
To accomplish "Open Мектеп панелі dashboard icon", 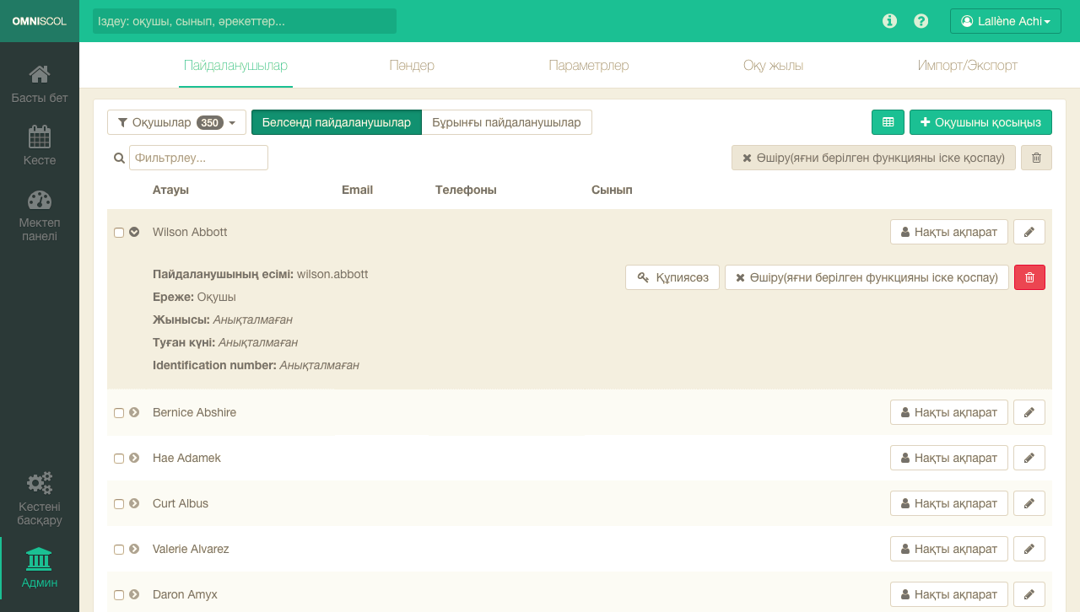I will coord(39,201).
